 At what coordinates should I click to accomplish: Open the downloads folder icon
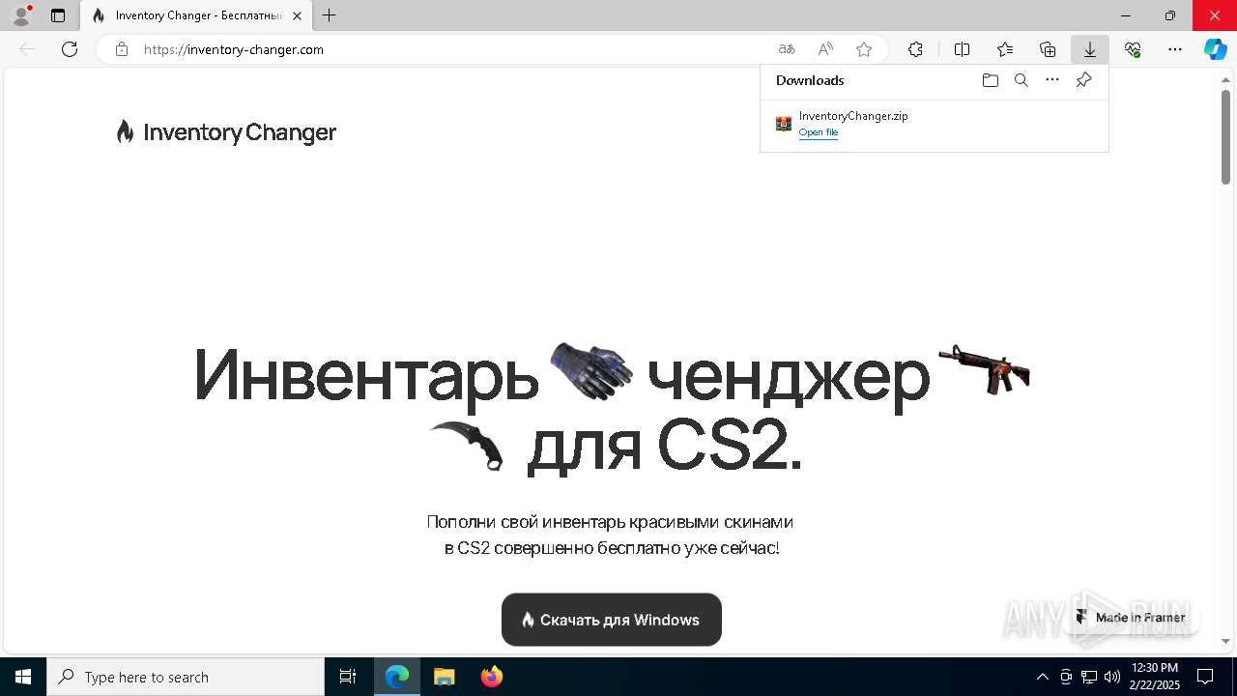click(x=990, y=80)
